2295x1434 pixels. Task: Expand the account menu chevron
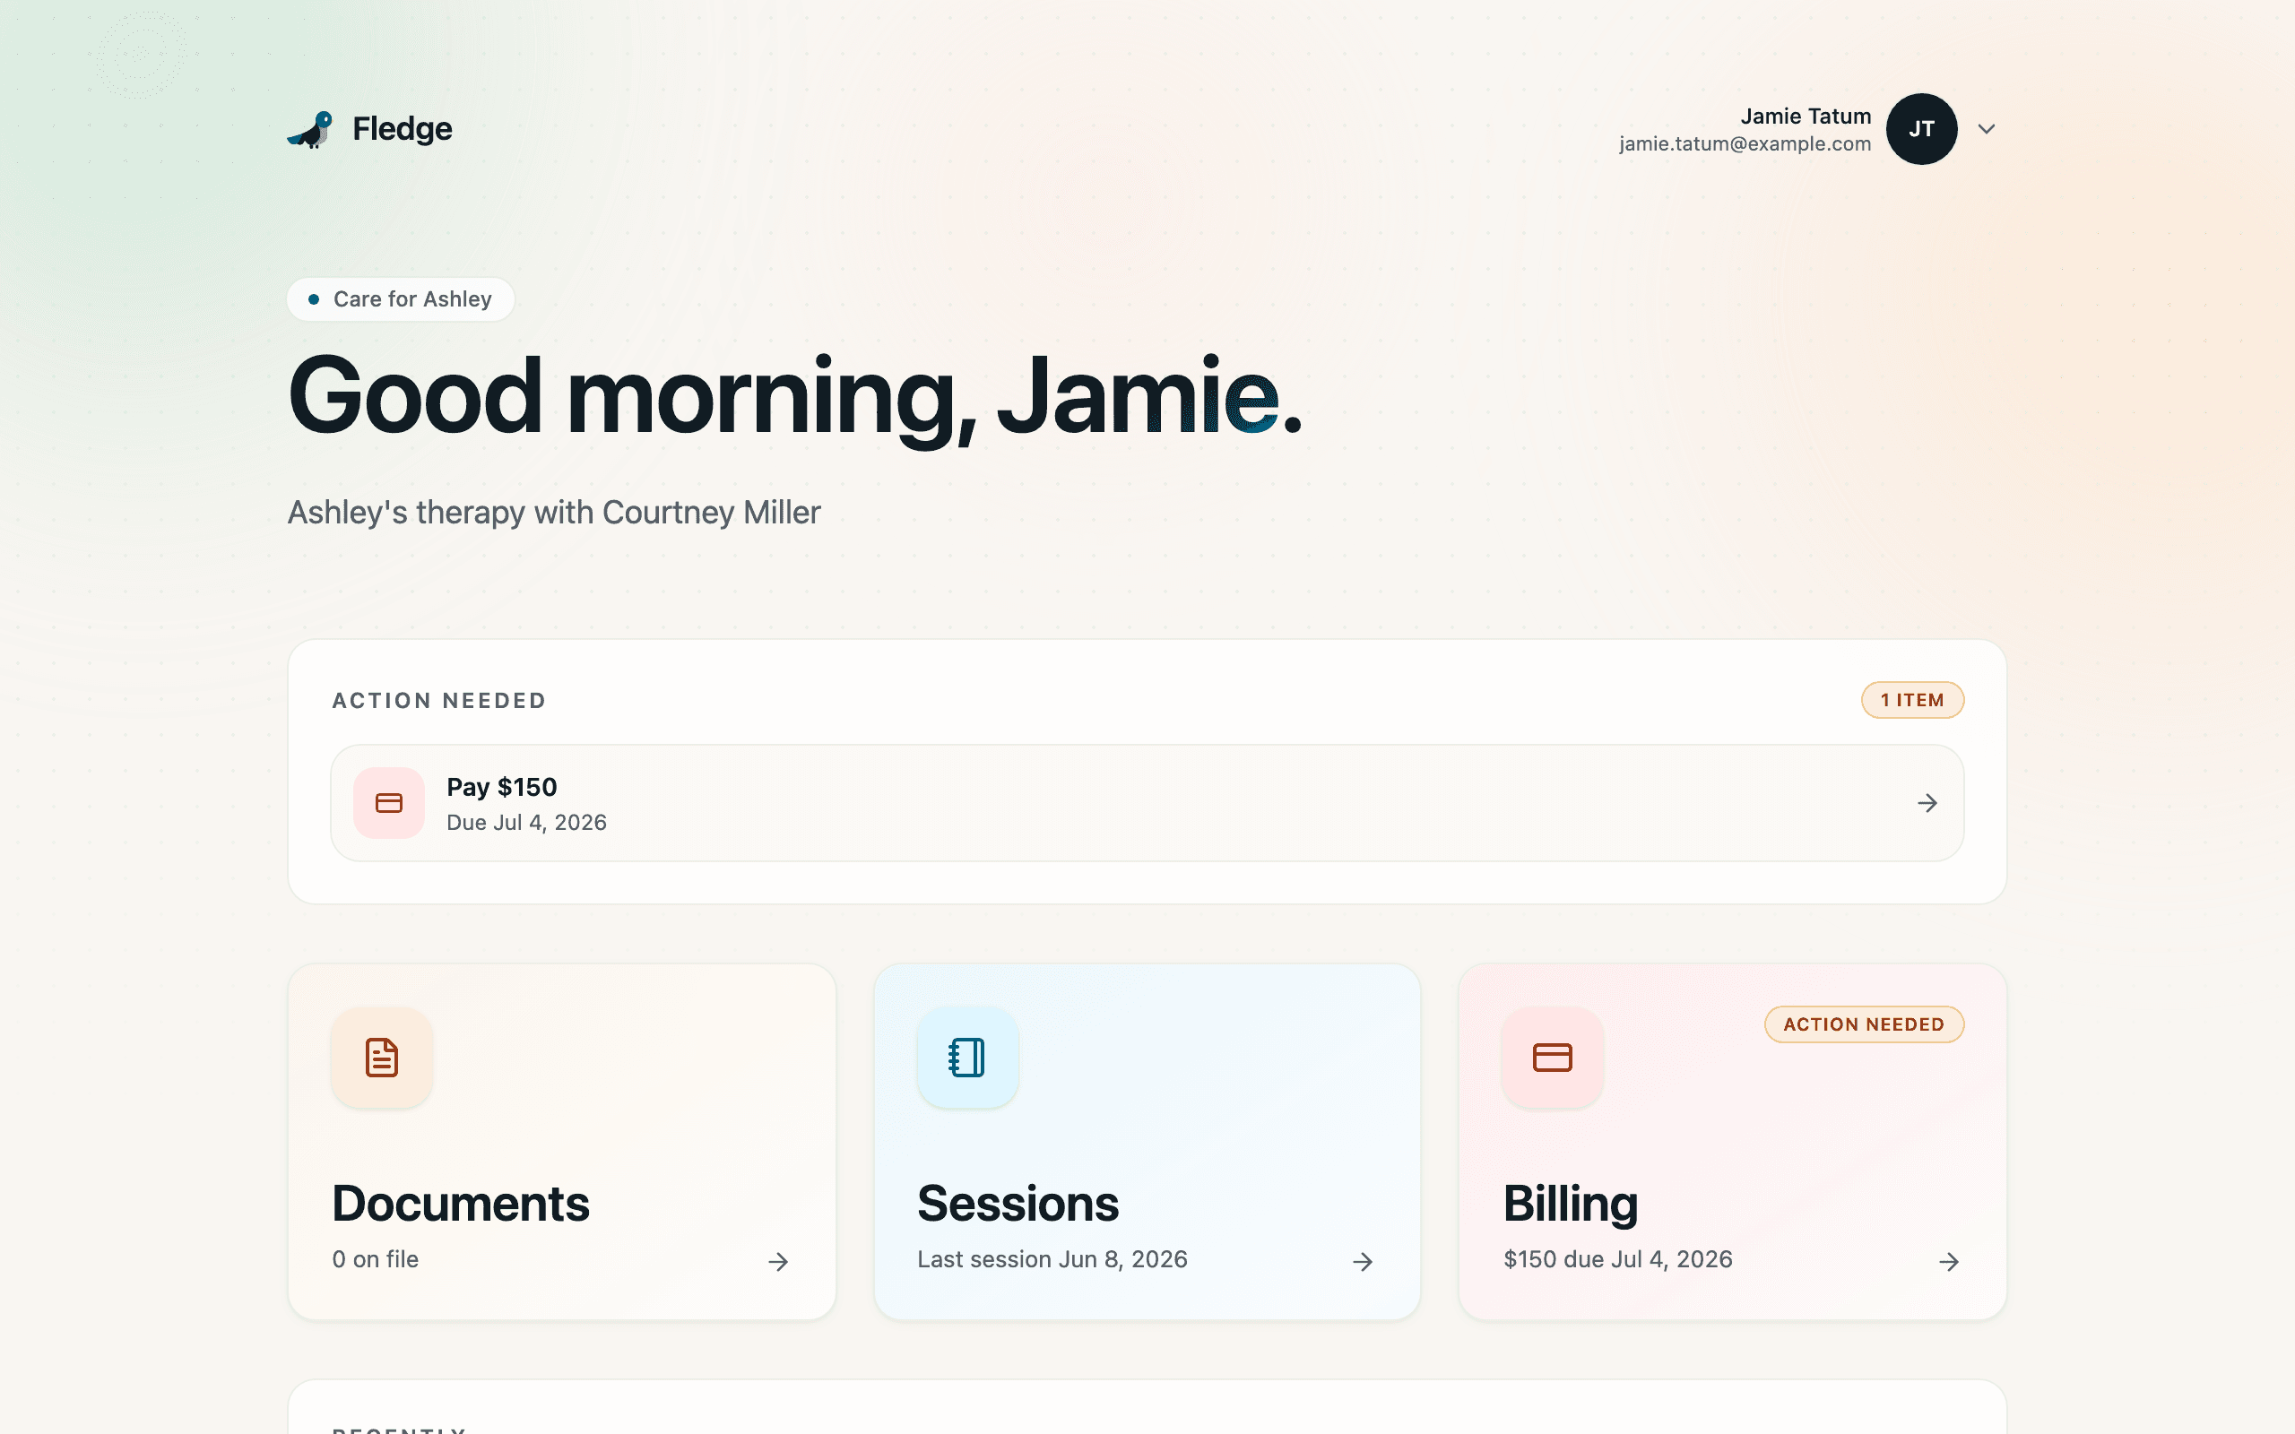[1986, 129]
